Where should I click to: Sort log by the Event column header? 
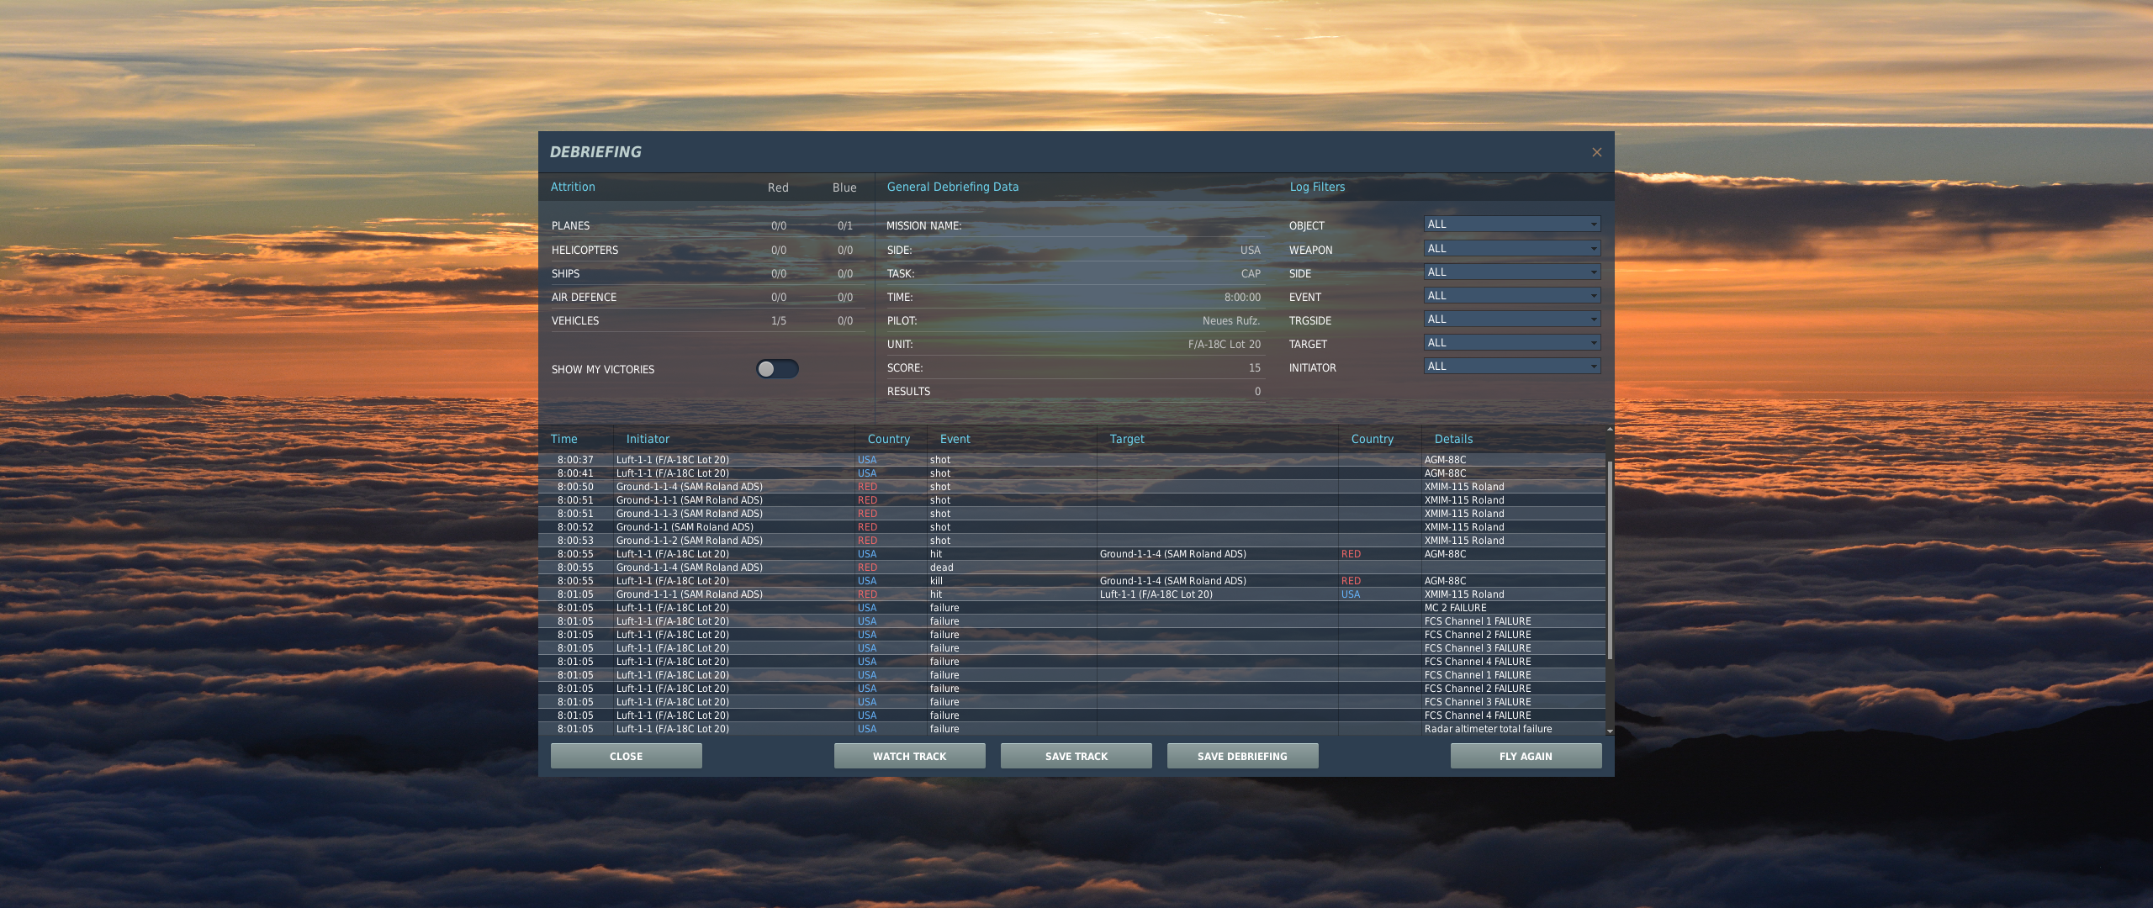coord(955,439)
